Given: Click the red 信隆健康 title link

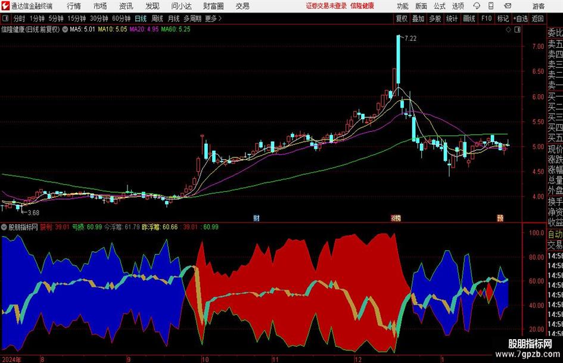Looking at the screenshot, I should [362, 6].
